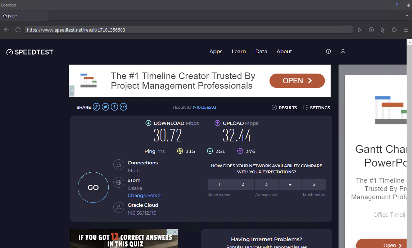The width and height of the screenshot is (412, 248).
Task: Open the browser extensions puzzle icon
Action: (394, 30)
